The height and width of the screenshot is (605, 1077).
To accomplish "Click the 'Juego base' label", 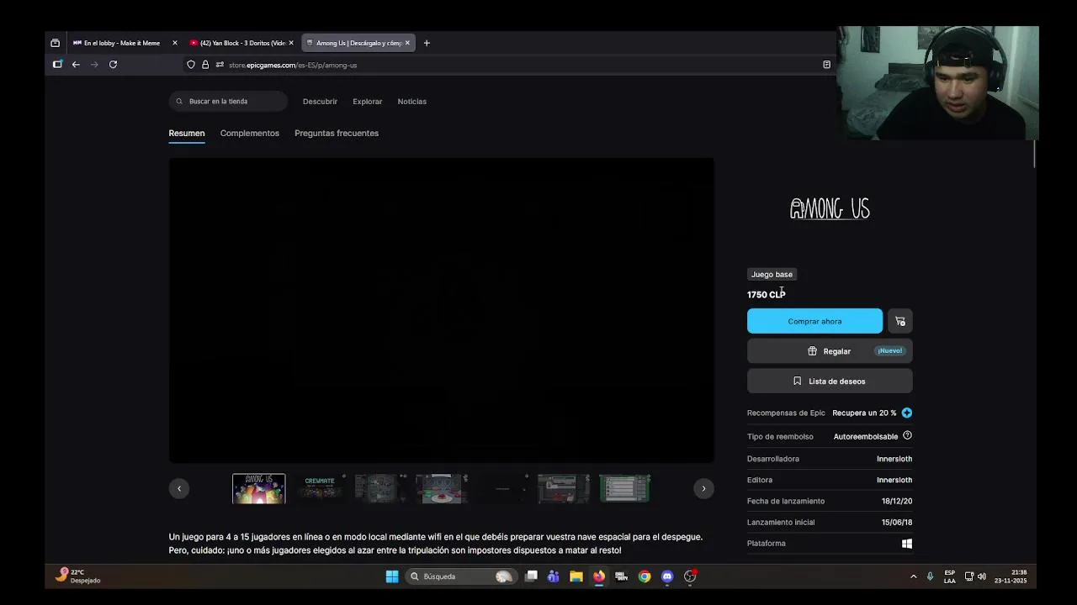I will coord(772,275).
